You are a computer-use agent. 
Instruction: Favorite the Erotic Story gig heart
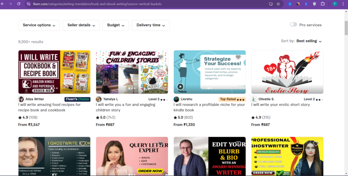(x=316, y=57)
